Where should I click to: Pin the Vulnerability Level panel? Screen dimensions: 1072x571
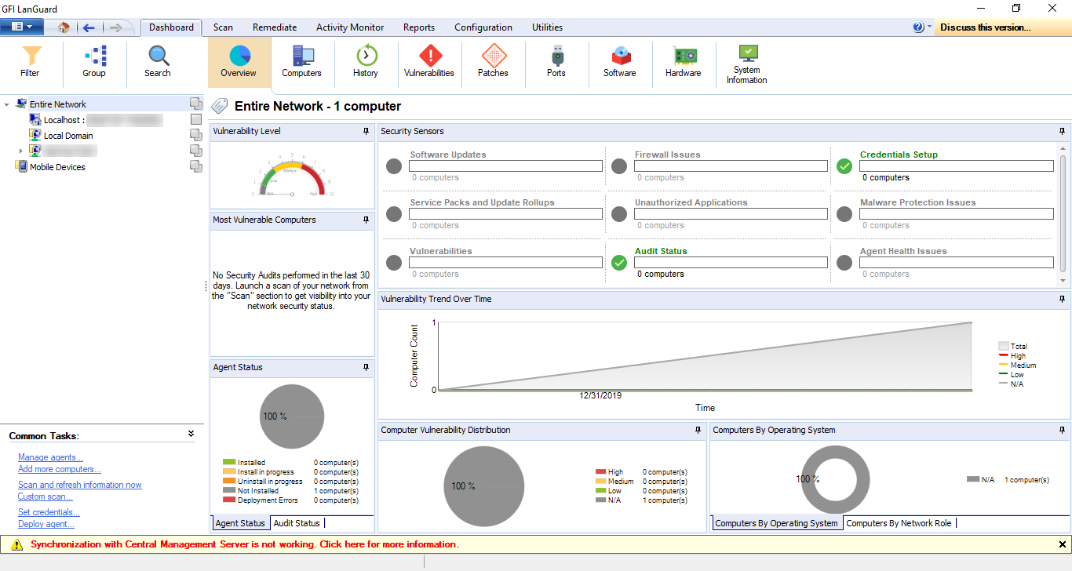(x=366, y=131)
